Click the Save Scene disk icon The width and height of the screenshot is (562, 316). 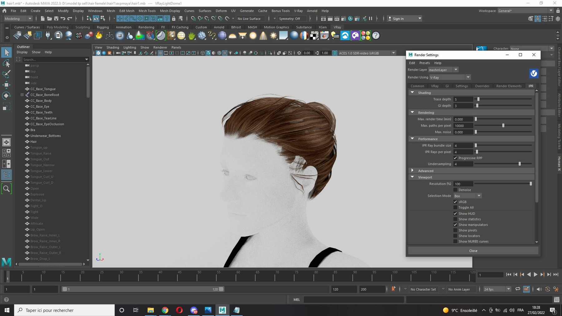[x=56, y=19]
